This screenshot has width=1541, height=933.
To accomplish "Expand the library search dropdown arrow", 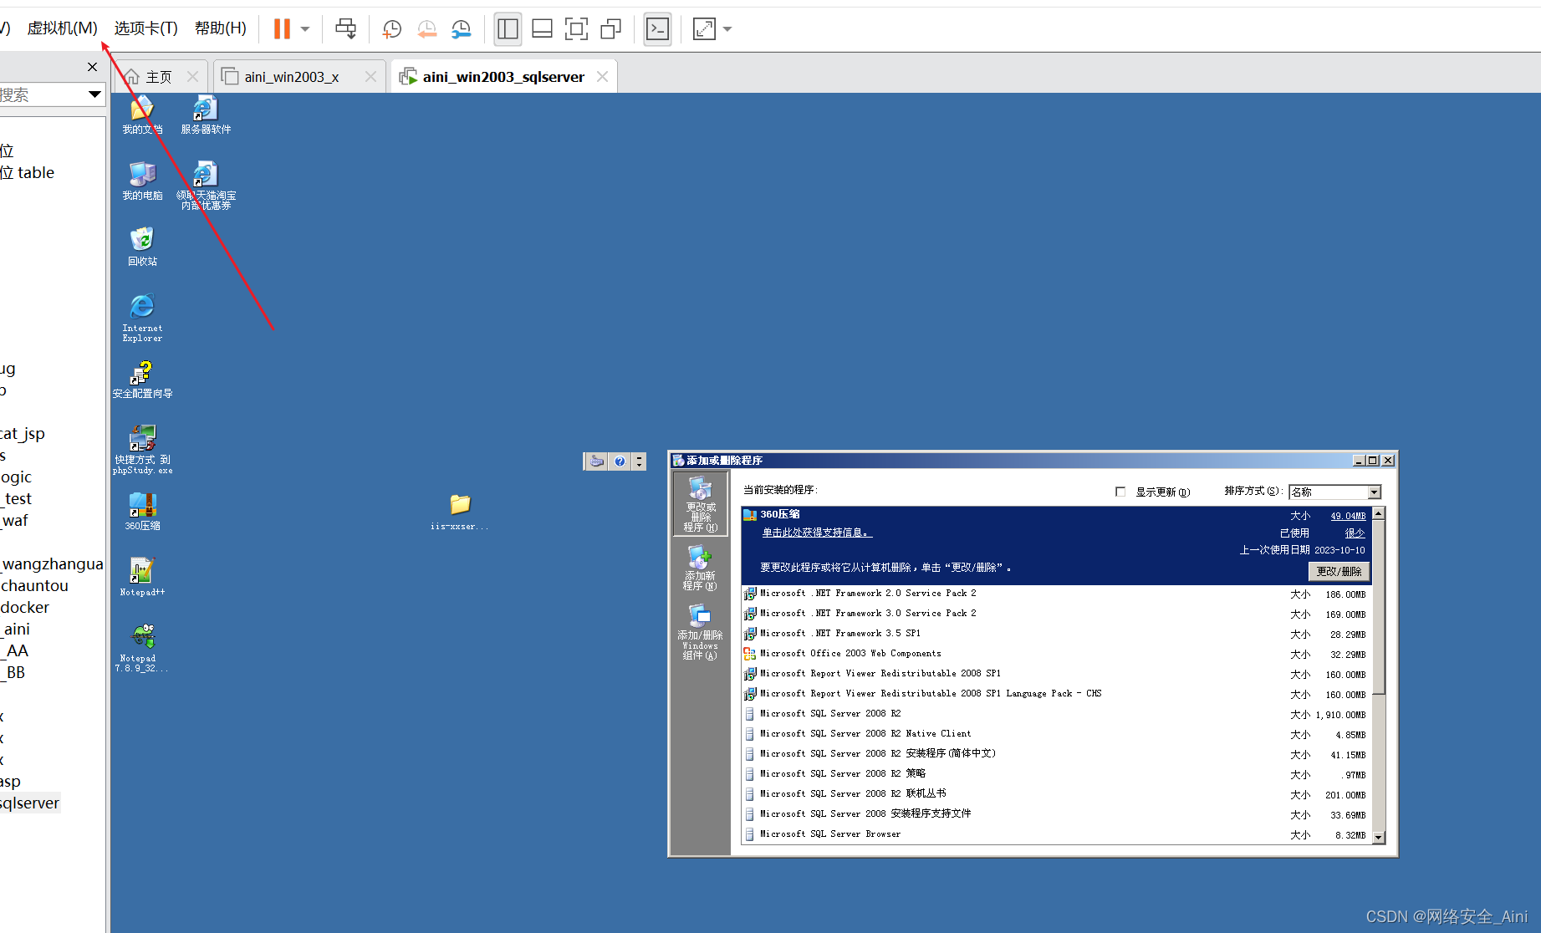I will [x=94, y=94].
